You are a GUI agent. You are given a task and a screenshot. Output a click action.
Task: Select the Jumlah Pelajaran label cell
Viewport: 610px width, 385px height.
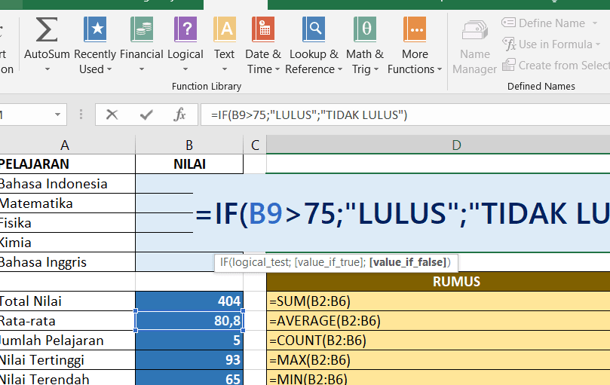click(x=67, y=341)
